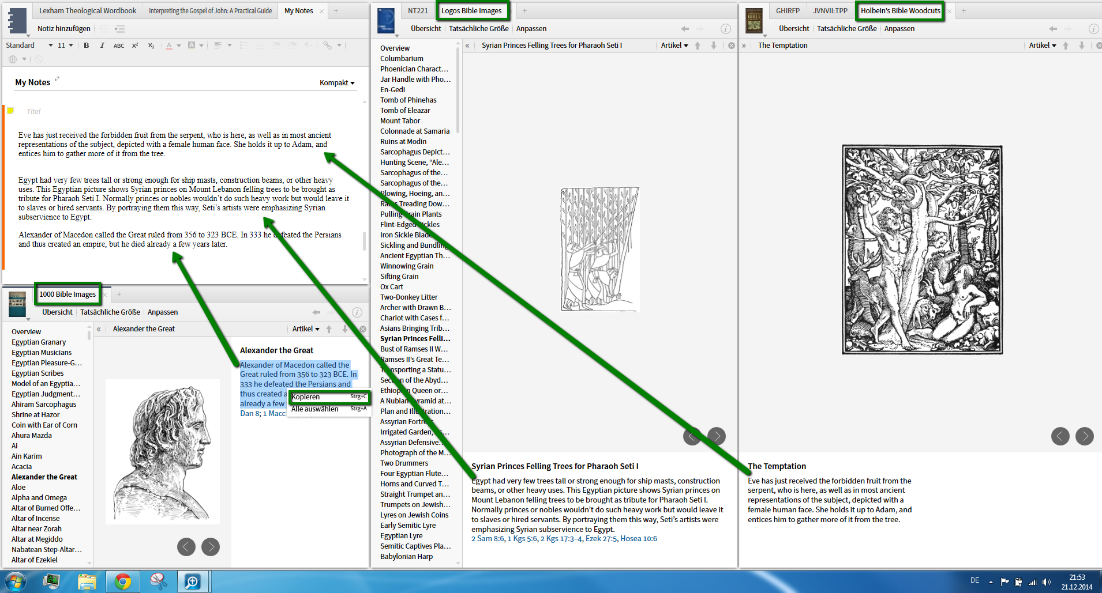
Task: Choose Alle auswählen from the context menu
Action: [329, 409]
